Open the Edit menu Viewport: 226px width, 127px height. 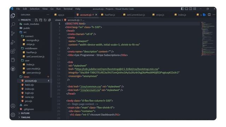coord(25,9)
